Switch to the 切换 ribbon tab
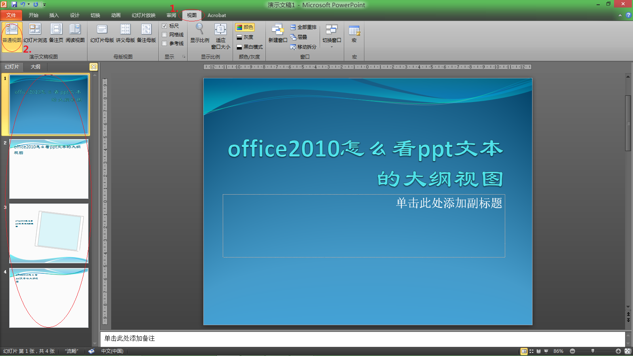This screenshot has width=633, height=356. click(95, 15)
